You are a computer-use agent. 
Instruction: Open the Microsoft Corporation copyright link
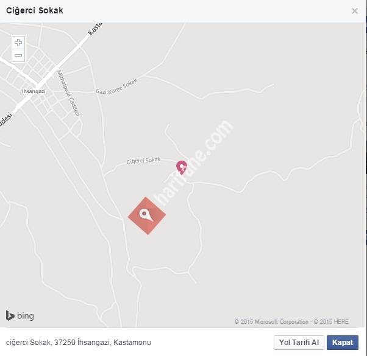tap(271, 321)
